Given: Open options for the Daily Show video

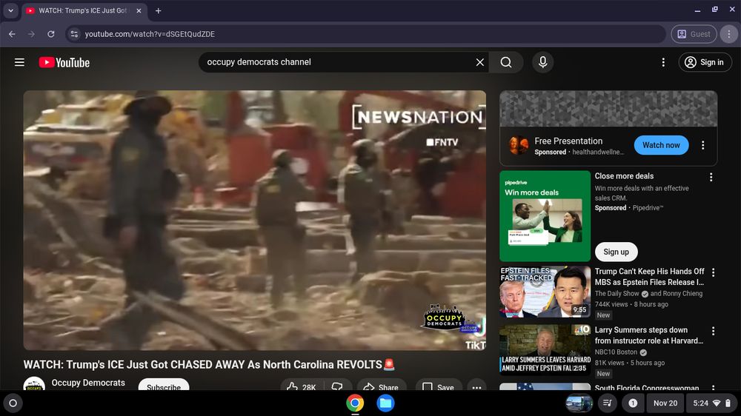Looking at the screenshot, I should (713, 272).
